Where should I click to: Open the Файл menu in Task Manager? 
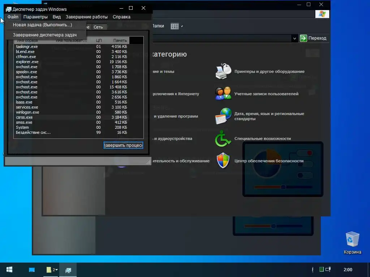click(x=13, y=17)
